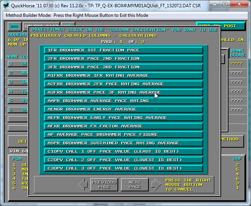This screenshot has width=251, height=206.
Task: Select AFXR Brohamer FX Factor Average
Action: [x=123, y=126]
